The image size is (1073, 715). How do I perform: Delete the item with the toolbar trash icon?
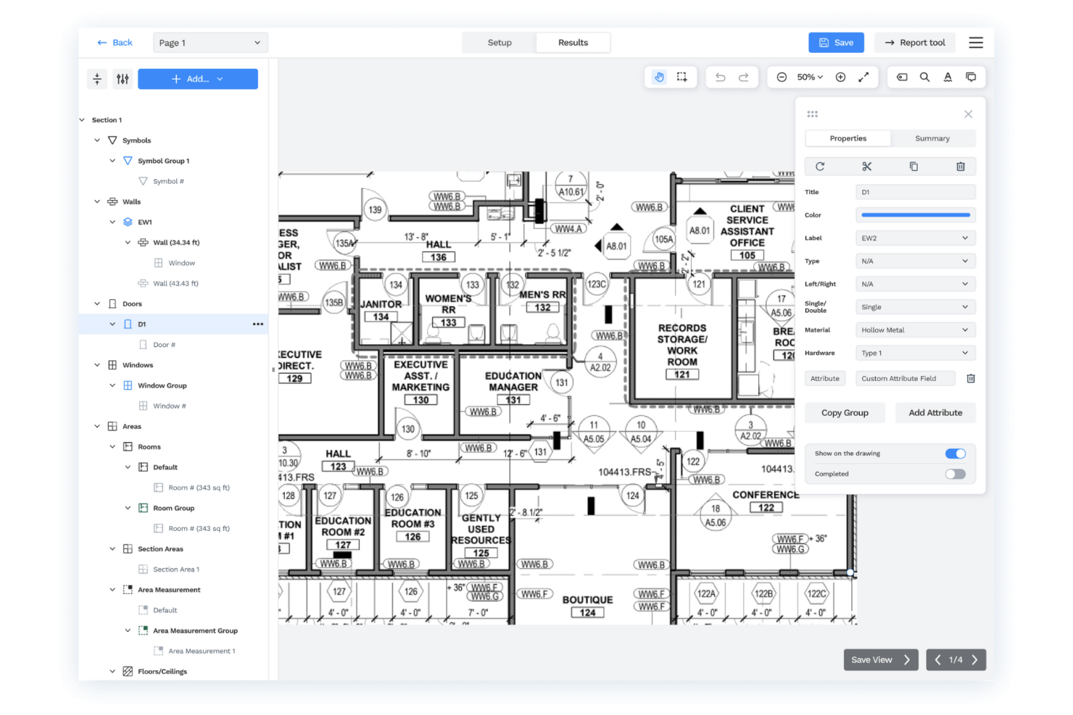[x=961, y=167]
